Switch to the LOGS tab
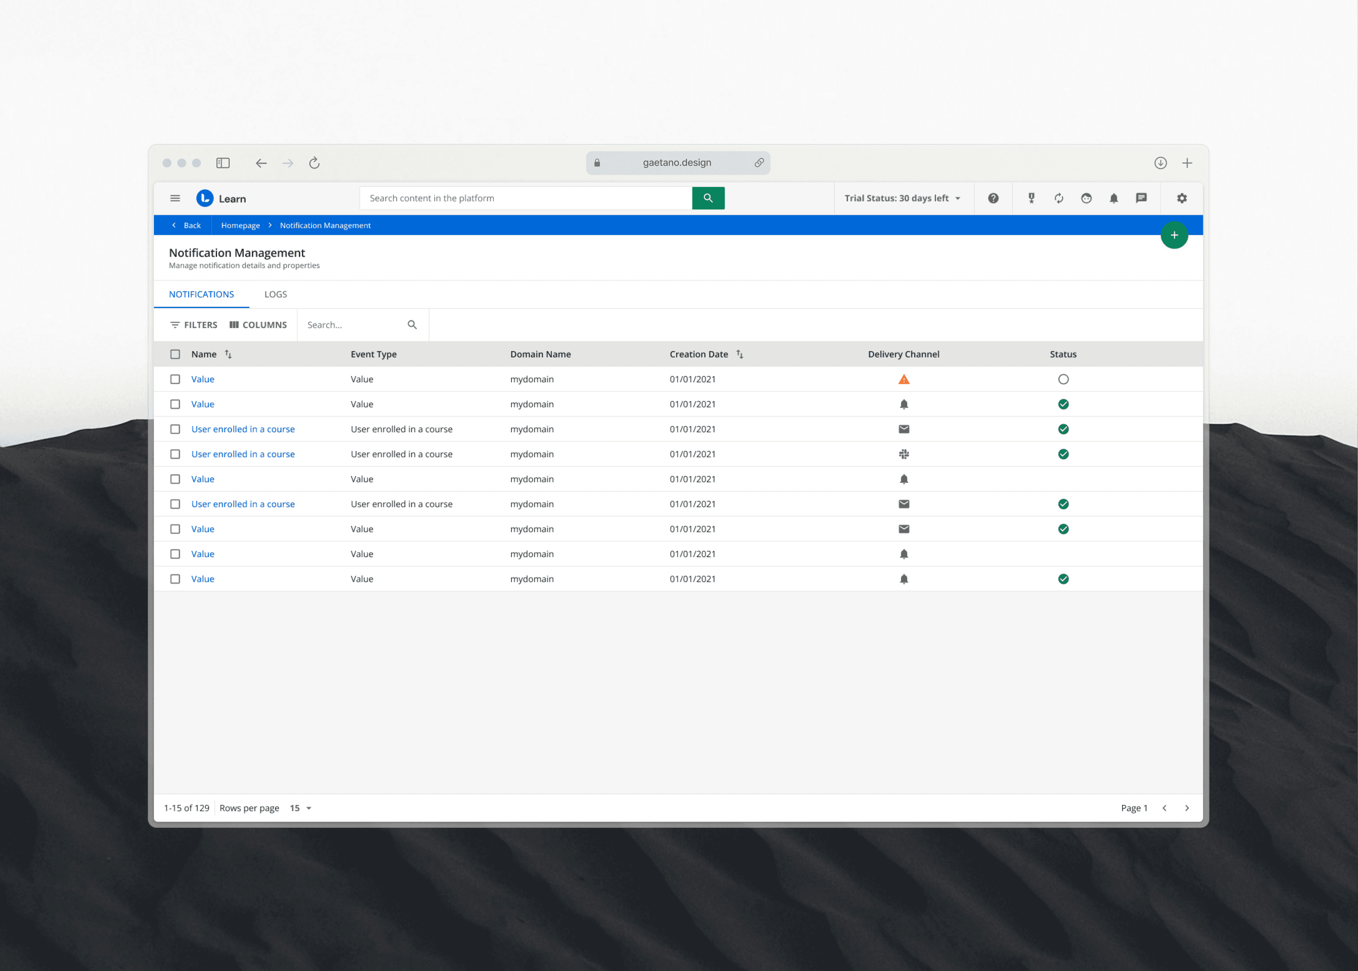The width and height of the screenshot is (1358, 971). 276,295
